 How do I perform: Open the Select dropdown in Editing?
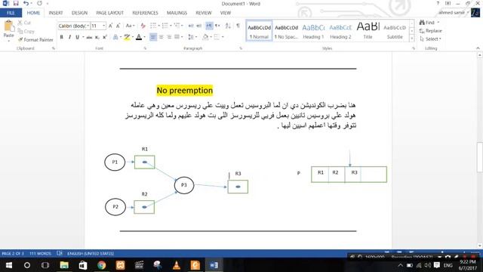point(431,39)
